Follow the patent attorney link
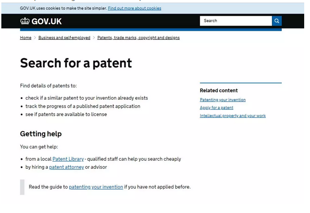The image size is (310, 213). (66, 167)
